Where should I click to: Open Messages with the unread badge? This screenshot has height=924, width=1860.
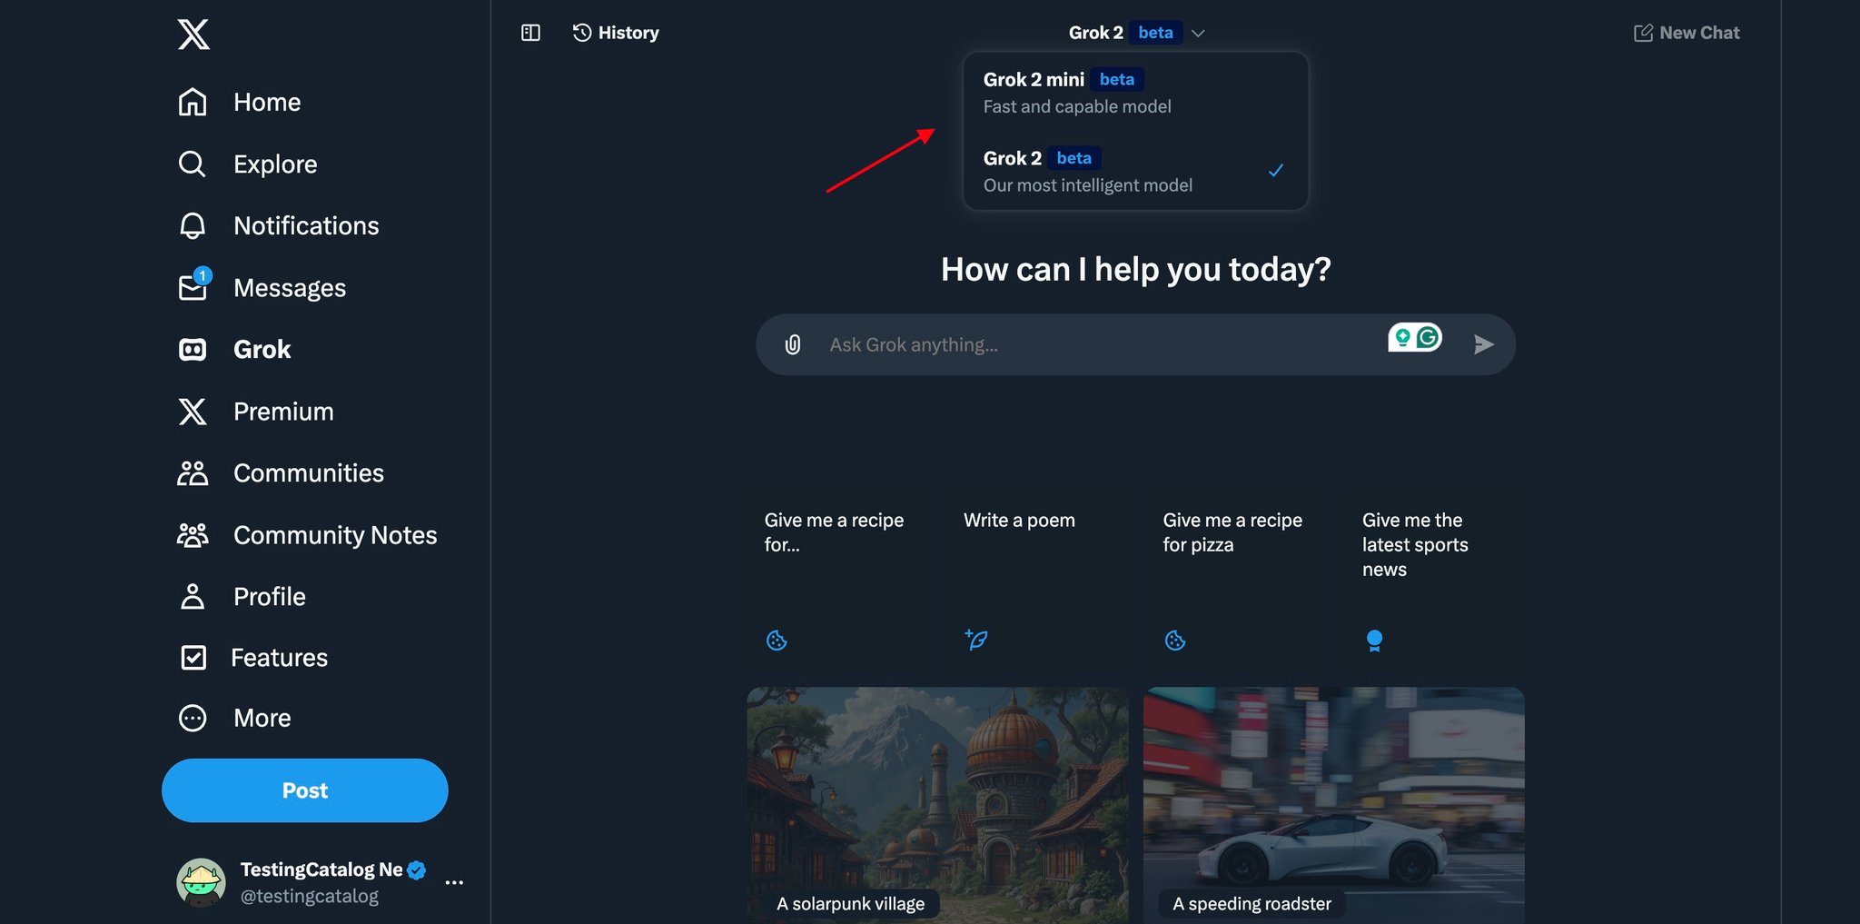pyautogui.click(x=262, y=287)
